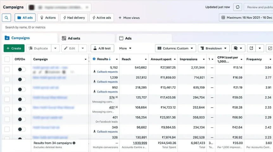This screenshot has height=152, width=273.
Task: Expand the Duplicate options dropdown arrow
Action: [55, 48]
